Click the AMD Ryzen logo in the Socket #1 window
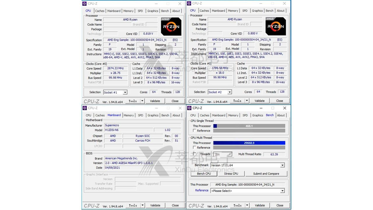This screenshot has width=373, height=210. coord(171,27)
